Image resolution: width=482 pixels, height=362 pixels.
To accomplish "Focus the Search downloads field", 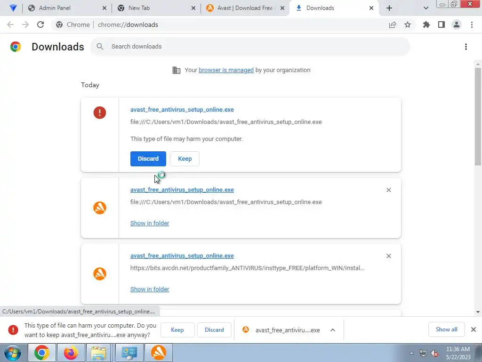I will pyautogui.click(x=250, y=47).
